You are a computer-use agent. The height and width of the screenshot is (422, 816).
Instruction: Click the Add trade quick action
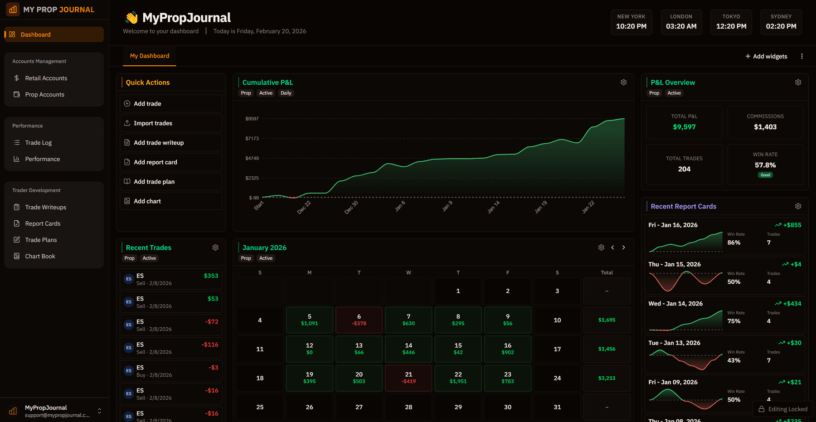click(x=170, y=103)
